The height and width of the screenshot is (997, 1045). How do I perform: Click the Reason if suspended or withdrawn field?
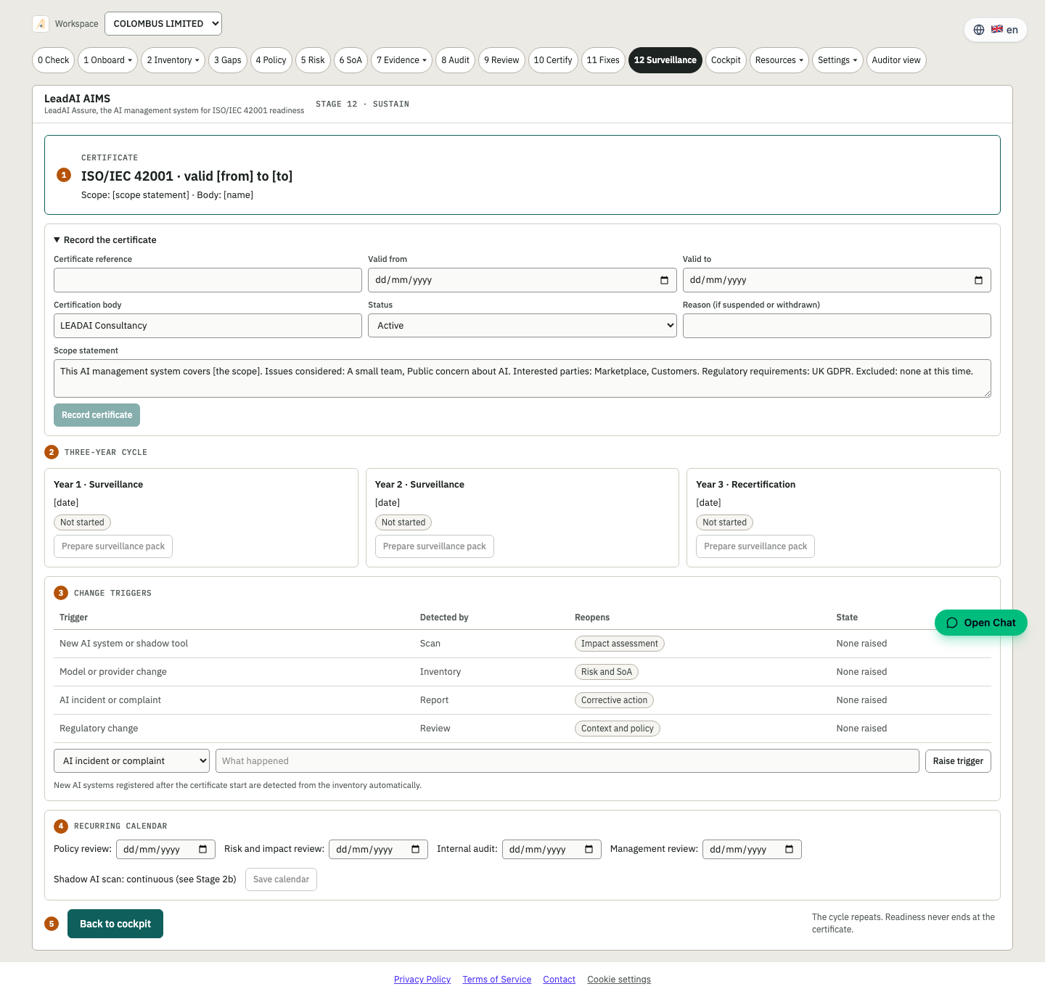[x=837, y=326]
